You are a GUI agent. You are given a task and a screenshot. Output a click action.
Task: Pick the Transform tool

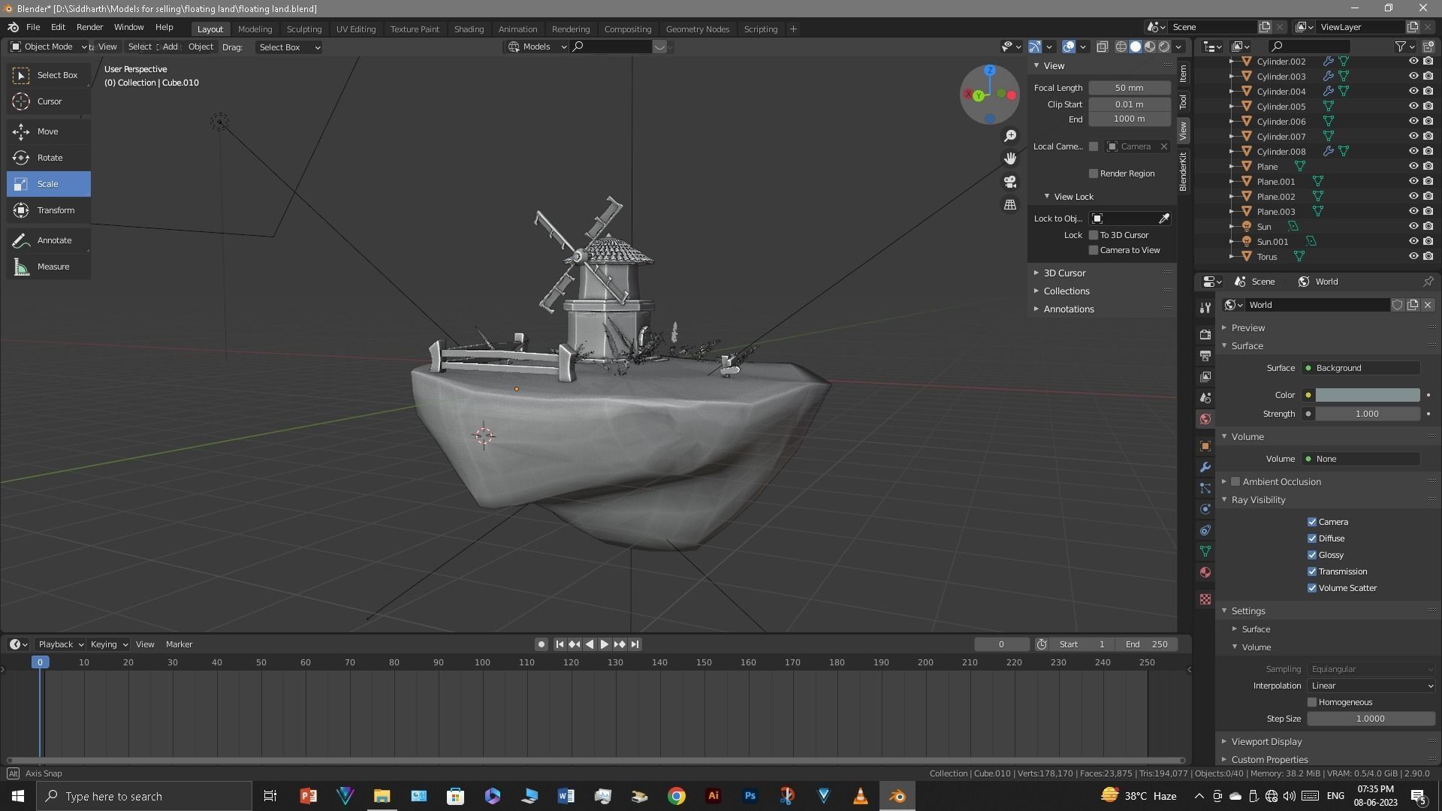pos(49,210)
